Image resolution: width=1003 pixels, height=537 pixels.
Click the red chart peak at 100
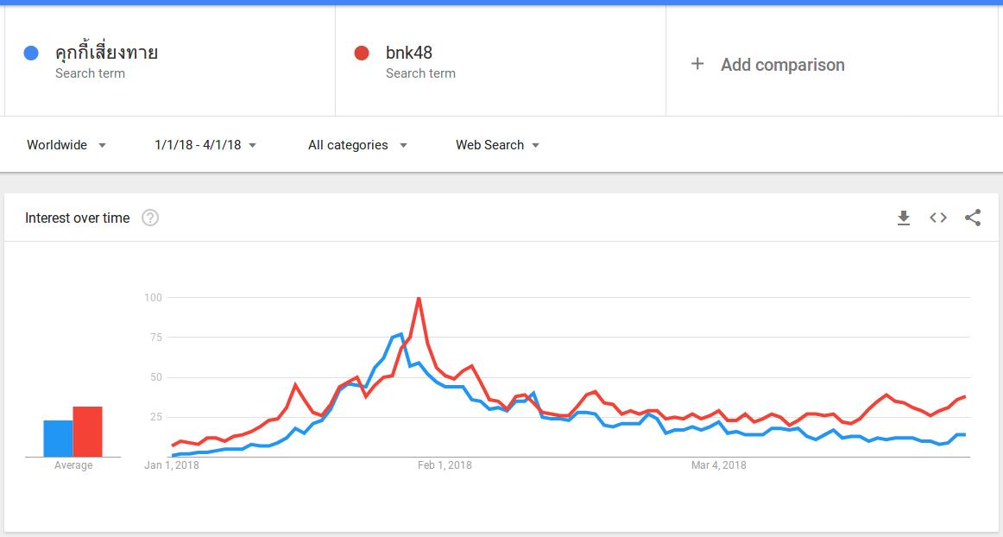click(x=419, y=298)
